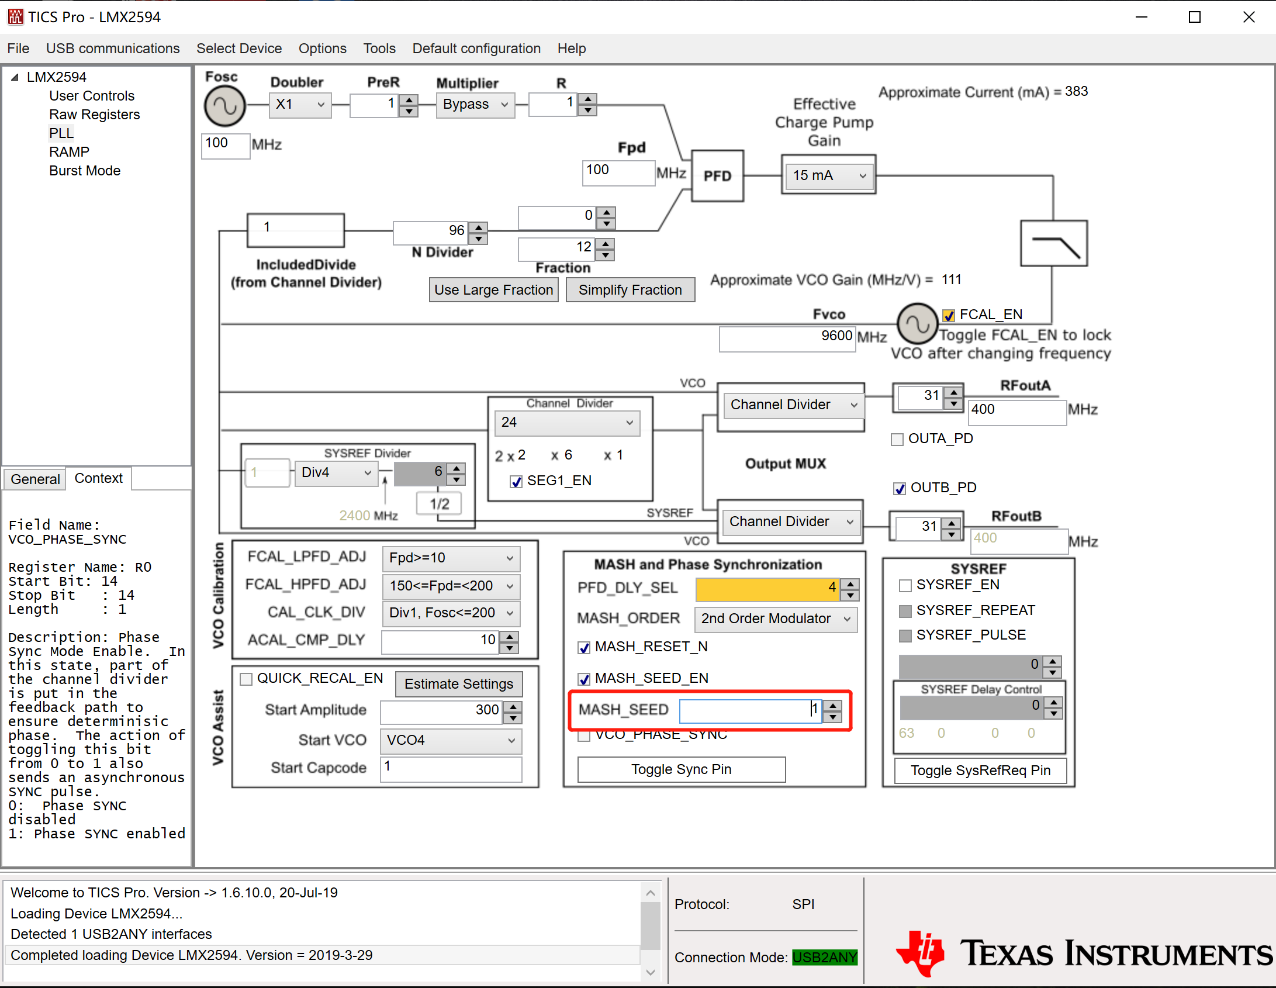Collapse the LMX2594 tree node

coord(15,77)
